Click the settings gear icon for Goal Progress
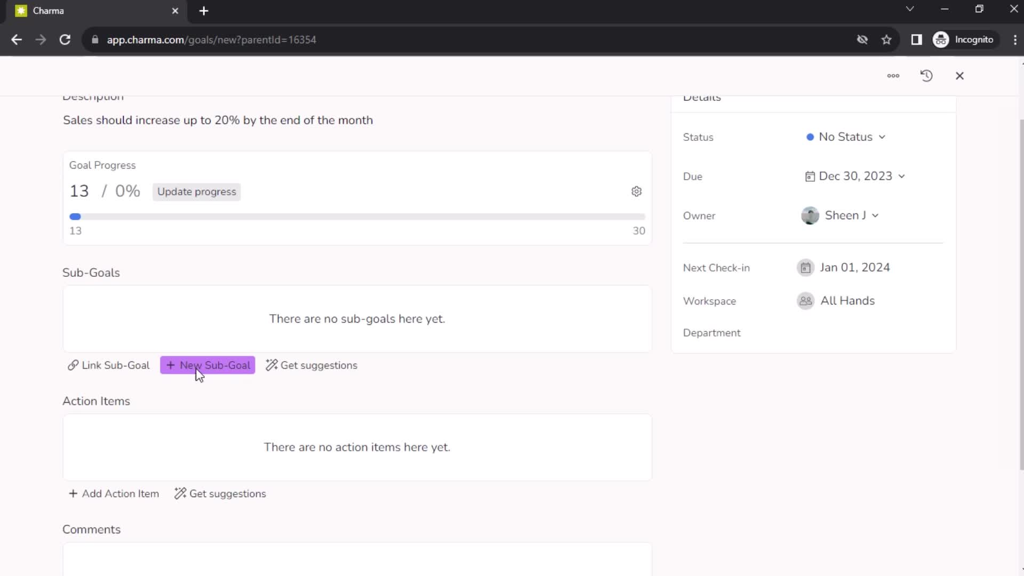Screen dimensions: 1024x576 pos(636,191)
